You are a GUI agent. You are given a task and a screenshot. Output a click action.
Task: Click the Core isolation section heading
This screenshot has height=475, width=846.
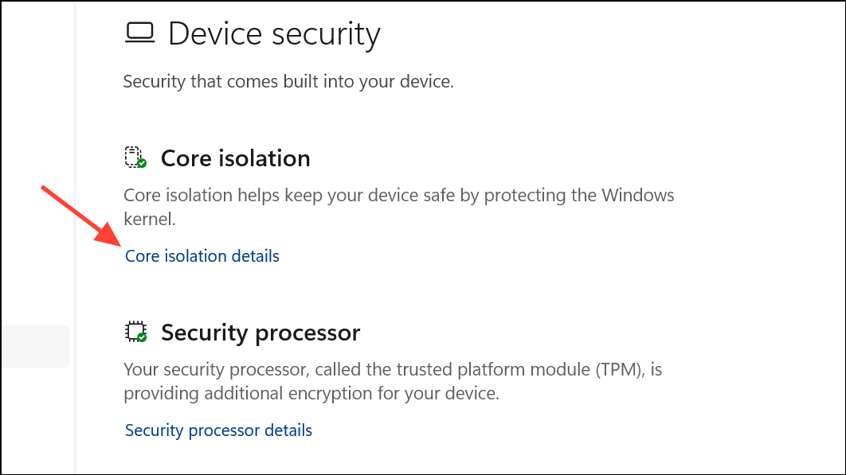click(x=235, y=158)
